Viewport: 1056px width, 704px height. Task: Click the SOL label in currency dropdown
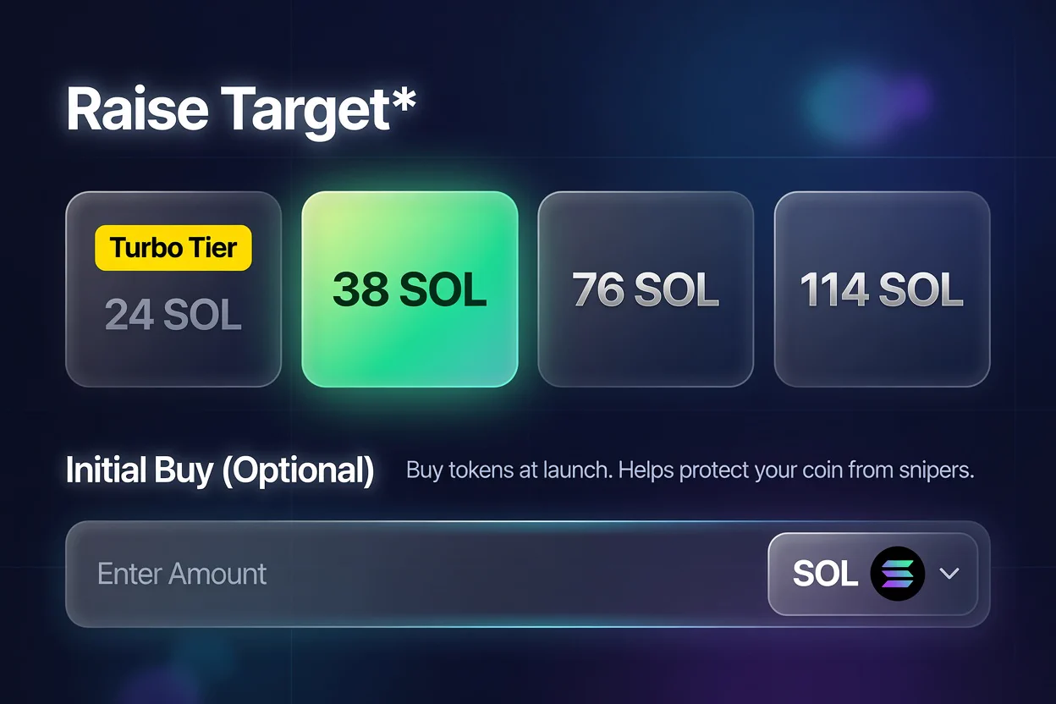(825, 574)
